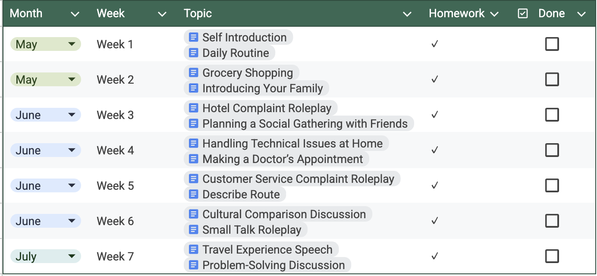Check the Done box for Week 1
This screenshot has height=276, width=597.
[552, 44]
